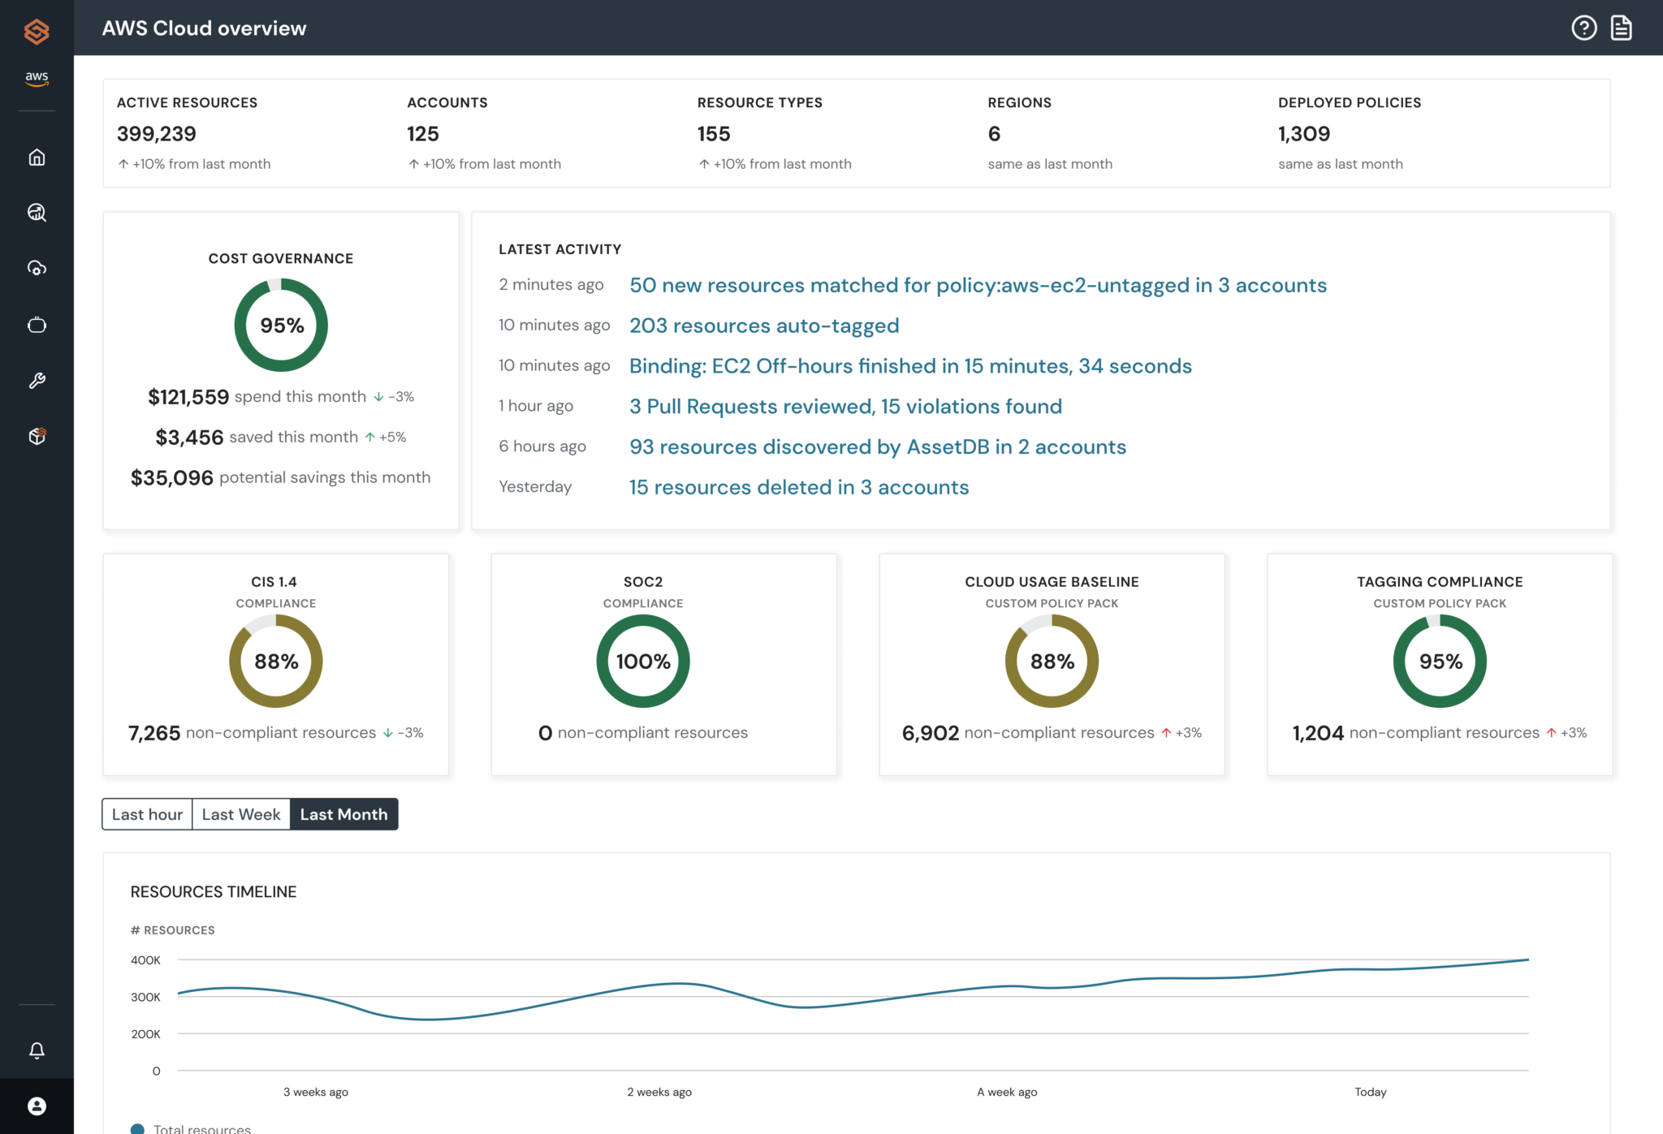Open the notifications bell icon
The height and width of the screenshot is (1134, 1663).
click(x=37, y=1050)
